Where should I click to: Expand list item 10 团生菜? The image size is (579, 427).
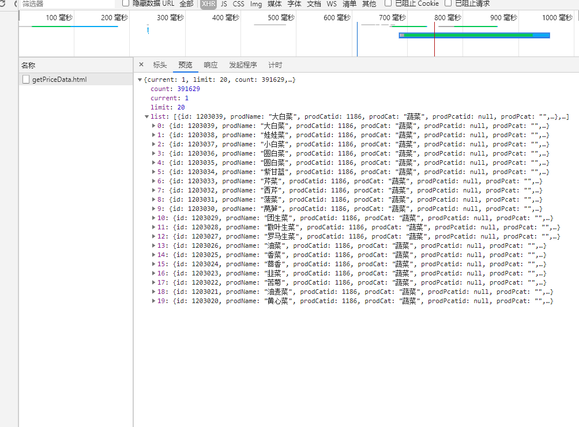pos(153,218)
